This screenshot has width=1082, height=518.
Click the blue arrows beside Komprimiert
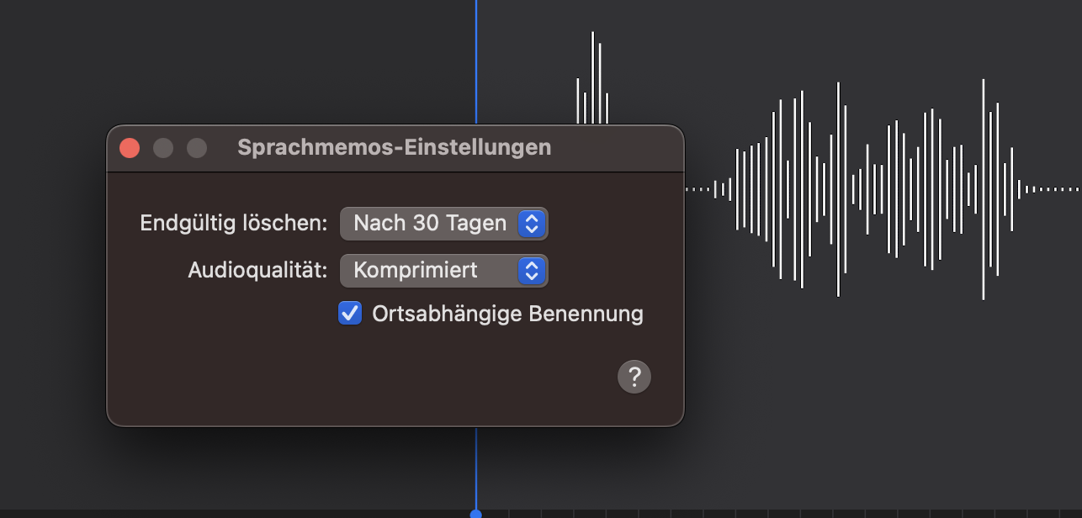[x=531, y=271]
